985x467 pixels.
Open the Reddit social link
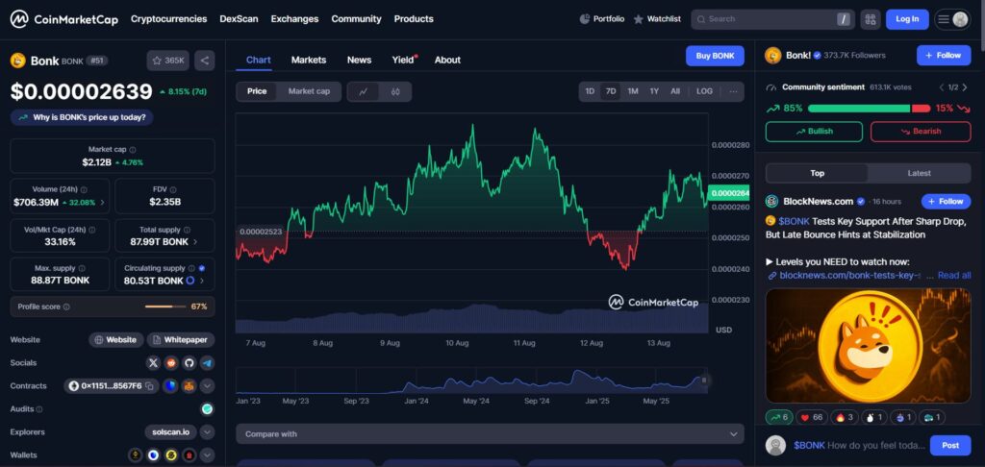pyautogui.click(x=171, y=363)
